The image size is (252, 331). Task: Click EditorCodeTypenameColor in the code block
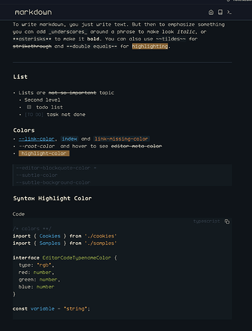(x=76, y=258)
